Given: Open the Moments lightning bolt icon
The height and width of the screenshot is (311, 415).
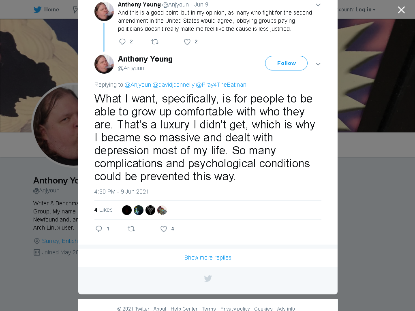Looking at the screenshot, I should [x=75, y=10].
